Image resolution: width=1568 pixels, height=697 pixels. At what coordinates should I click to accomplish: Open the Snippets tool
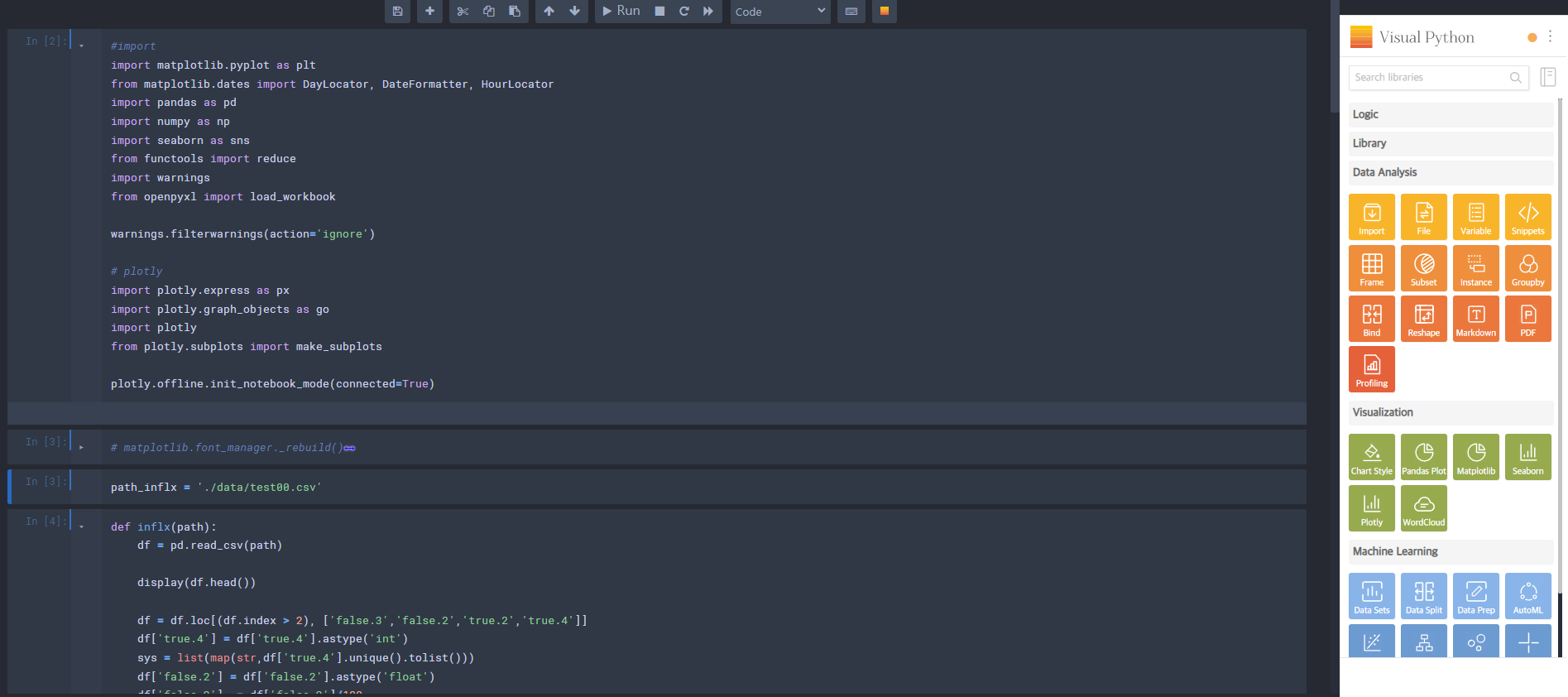tap(1528, 217)
